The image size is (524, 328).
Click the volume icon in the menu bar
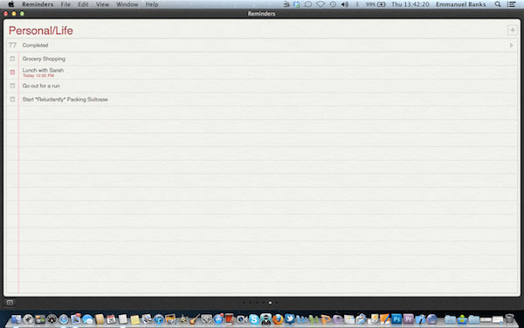pyautogui.click(x=345, y=4)
